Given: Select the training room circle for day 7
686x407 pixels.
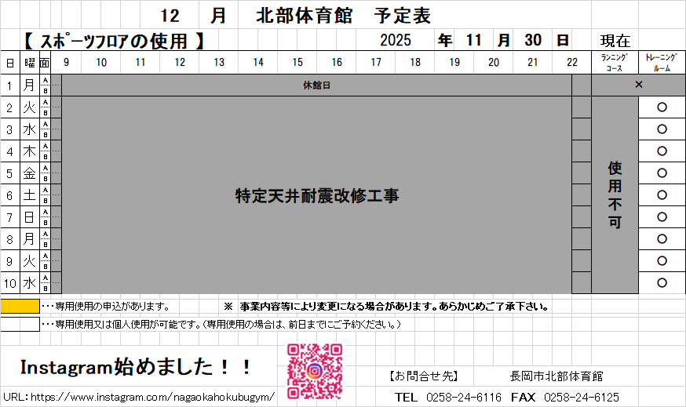Looking at the screenshot, I should (x=662, y=216).
